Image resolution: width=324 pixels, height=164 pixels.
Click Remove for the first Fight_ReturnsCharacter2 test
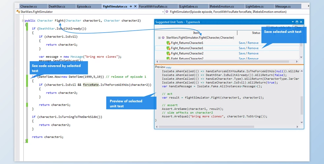tap(253, 53)
